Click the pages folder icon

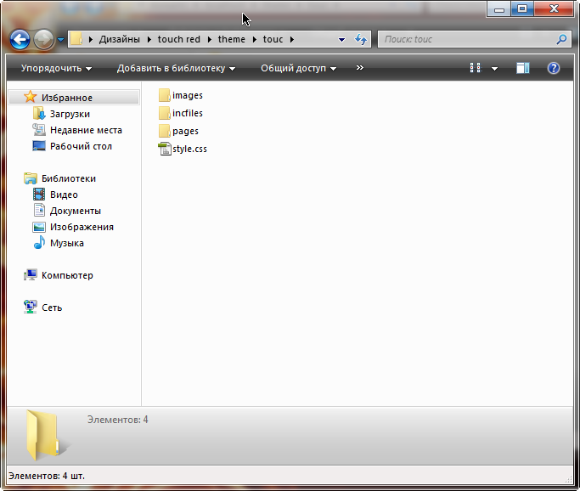coord(164,131)
